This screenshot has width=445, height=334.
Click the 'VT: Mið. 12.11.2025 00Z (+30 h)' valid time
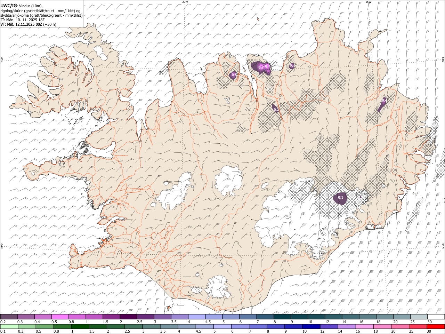(28, 24)
